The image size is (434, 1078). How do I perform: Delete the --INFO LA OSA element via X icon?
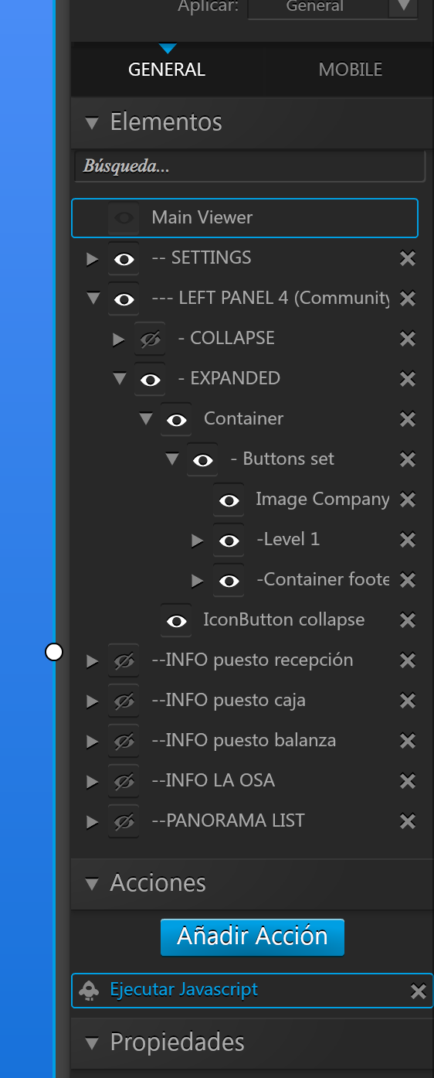click(x=408, y=781)
